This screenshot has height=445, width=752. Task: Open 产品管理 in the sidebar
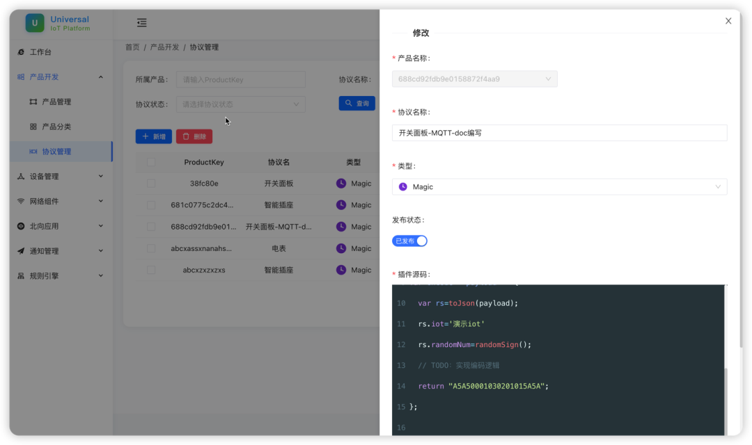pyautogui.click(x=56, y=102)
